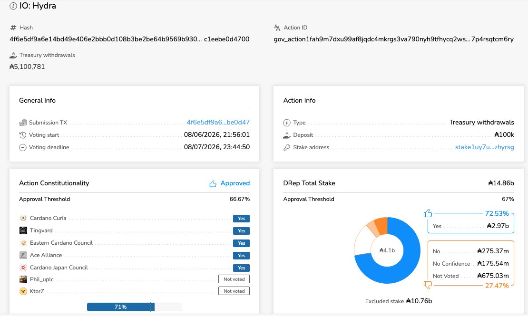The height and width of the screenshot is (316, 528).
Task: Click the Treasury withdrawals hand icon in the header
Action: 13,55
